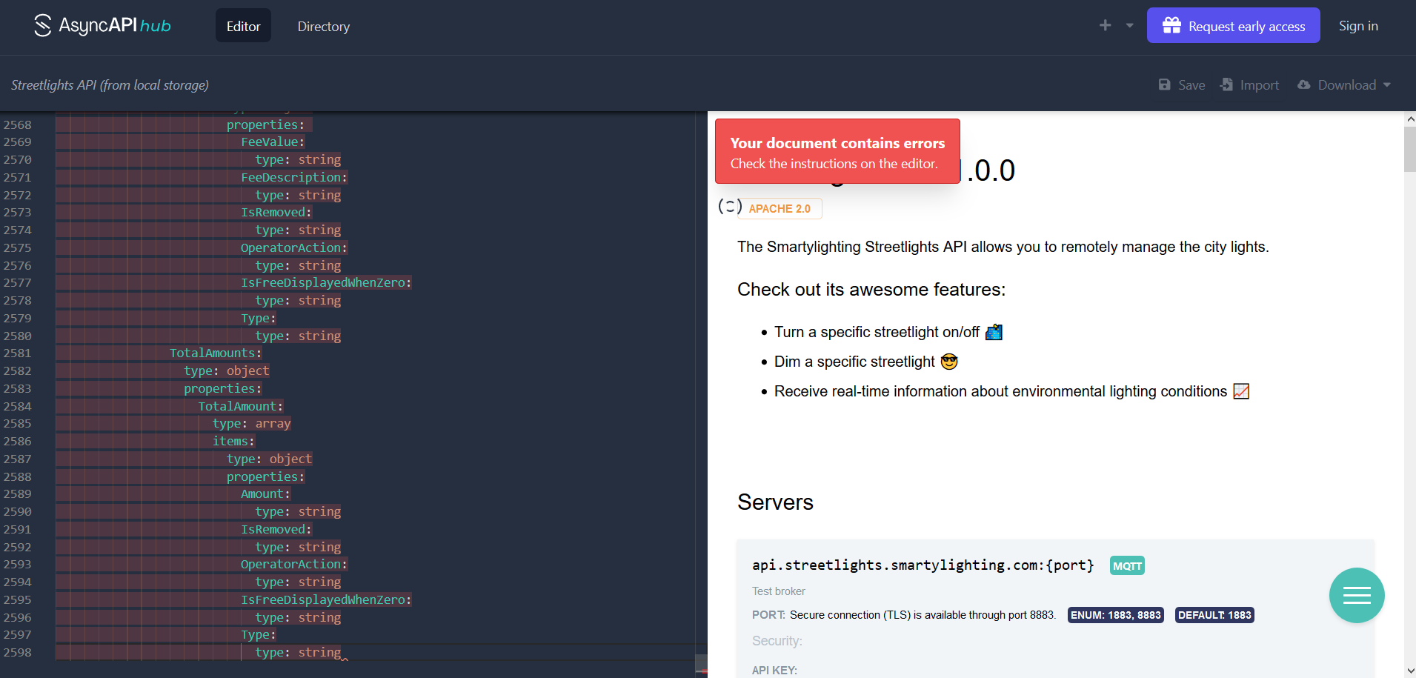Click the documentation scrollbar down arrow

[x=1410, y=671]
